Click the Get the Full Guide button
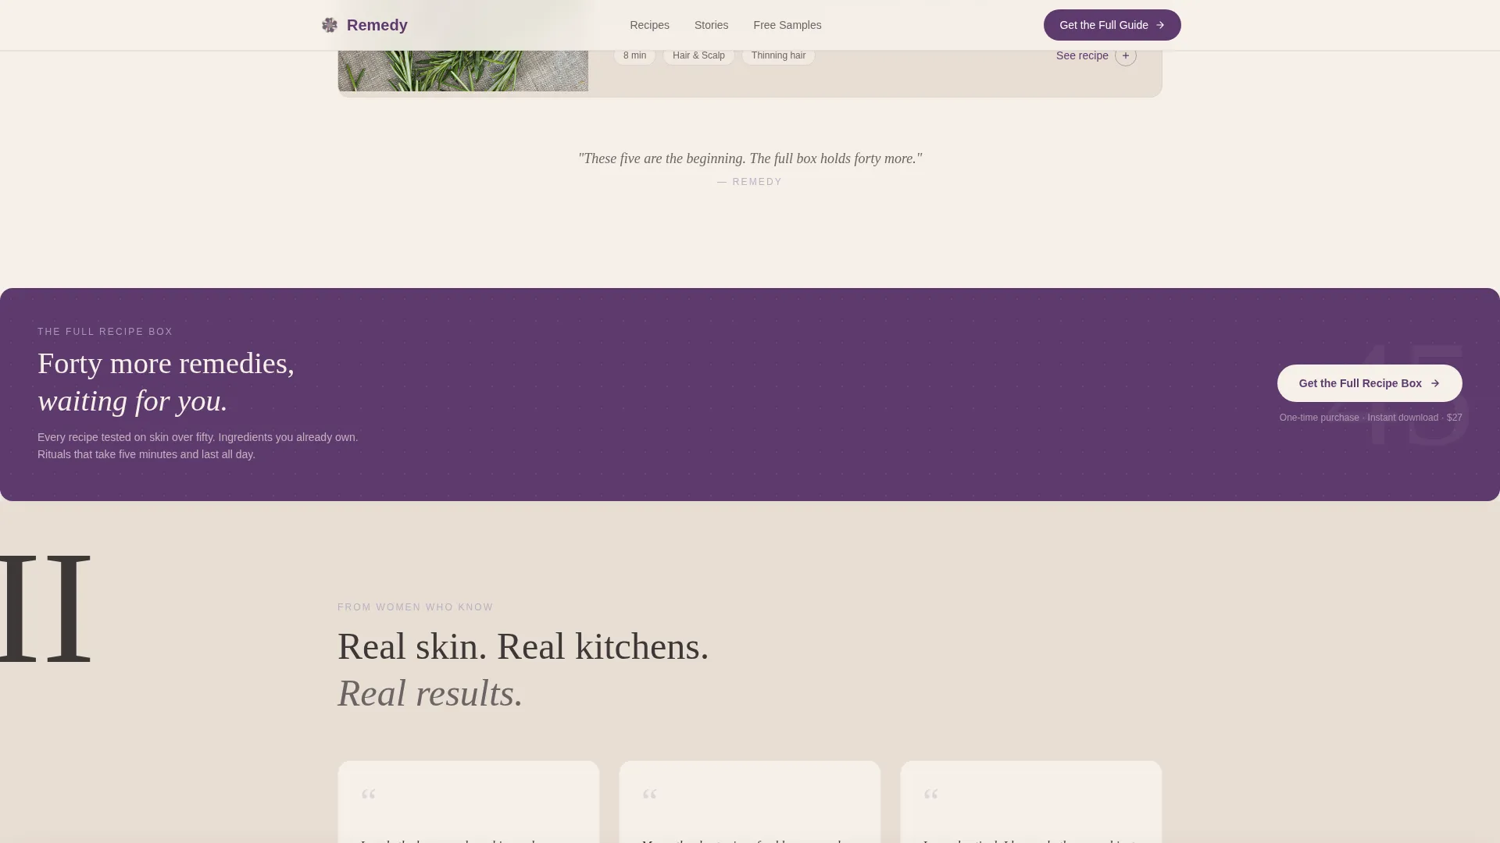This screenshot has width=1500, height=843. (1112, 25)
